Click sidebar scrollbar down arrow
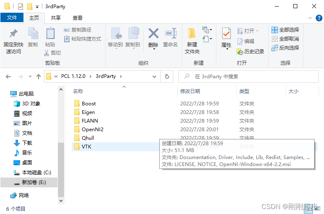The height and width of the screenshot is (214, 324). pyautogui.click(x=61, y=201)
